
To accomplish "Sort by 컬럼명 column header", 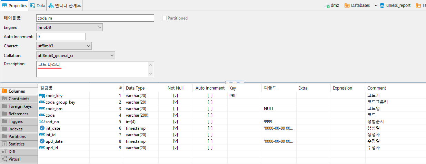I will (63, 88).
